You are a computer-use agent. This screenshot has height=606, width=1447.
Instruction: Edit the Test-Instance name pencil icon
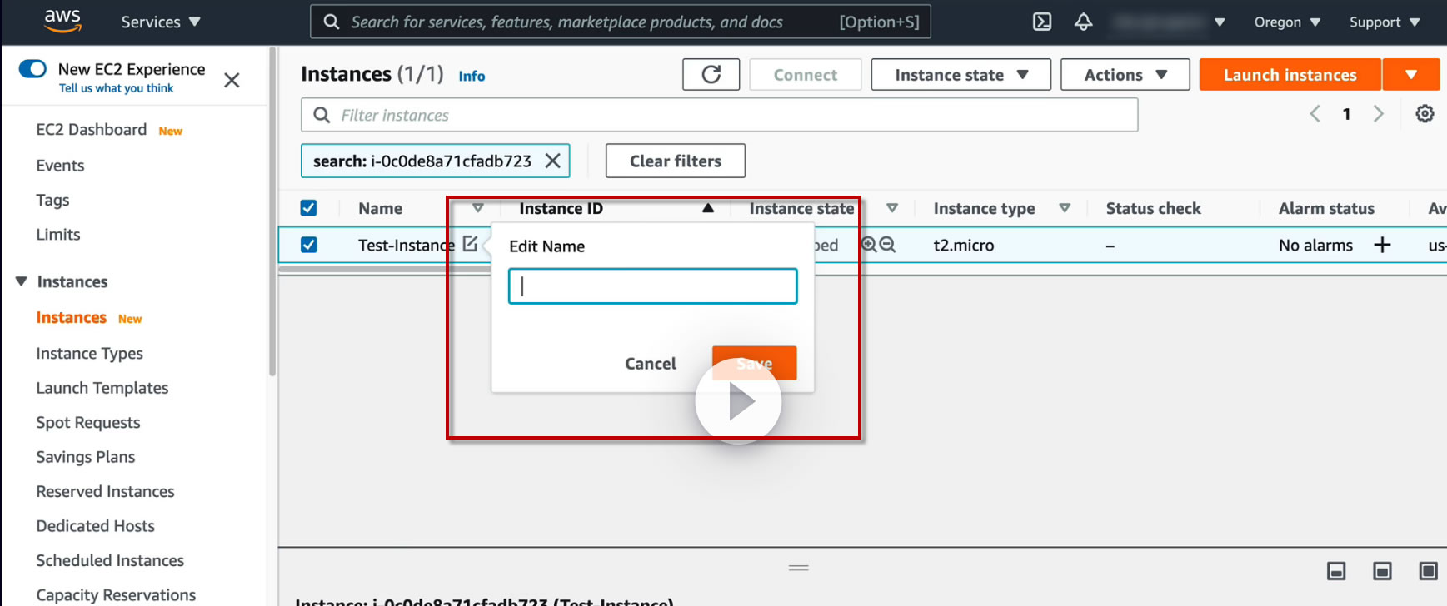(471, 244)
